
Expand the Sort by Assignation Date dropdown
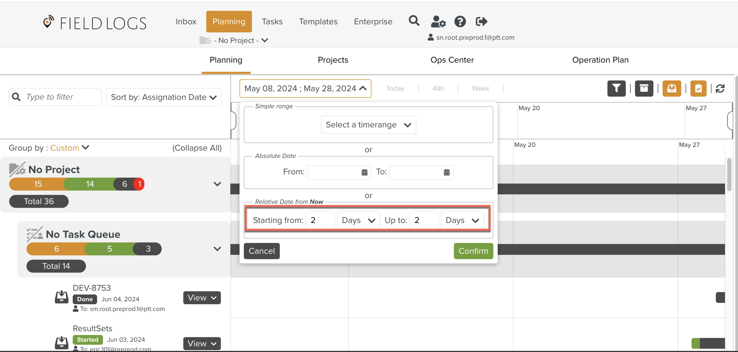click(164, 97)
